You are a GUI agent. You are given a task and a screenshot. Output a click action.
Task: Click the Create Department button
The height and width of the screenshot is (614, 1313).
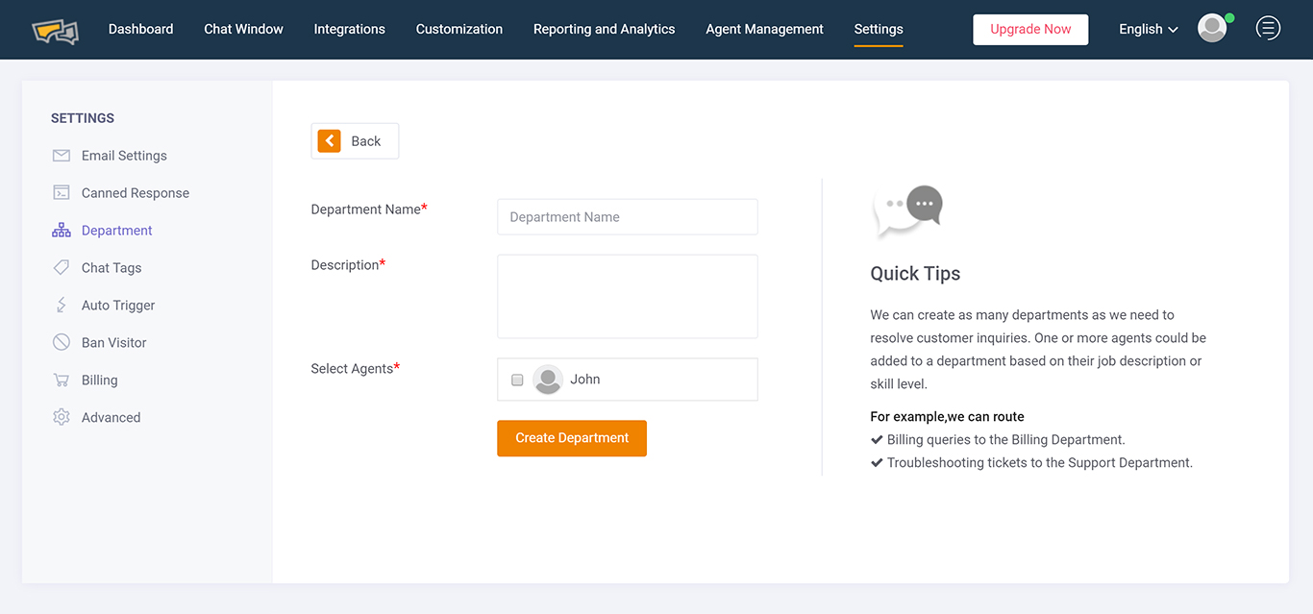[x=572, y=438]
